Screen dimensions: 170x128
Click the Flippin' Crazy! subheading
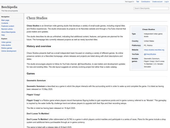click(33, 95)
